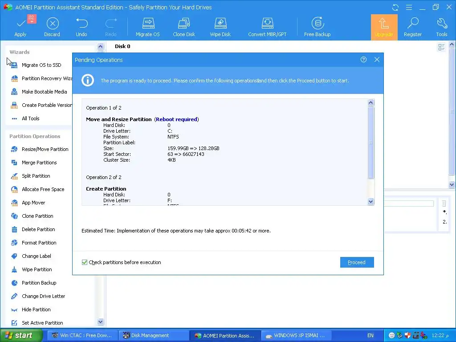Switch to Disk Management taskbar window

point(153,335)
